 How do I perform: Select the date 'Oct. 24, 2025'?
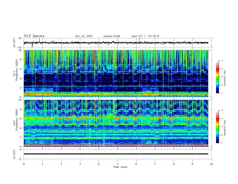(84, 36)
